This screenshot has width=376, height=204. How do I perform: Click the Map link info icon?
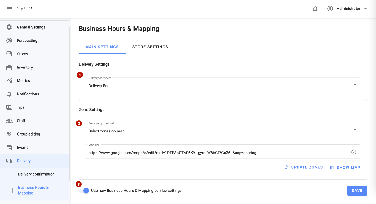tap(353, 152)
